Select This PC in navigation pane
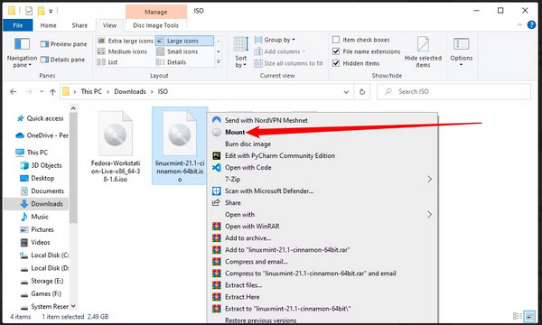Image resolution: width=542 pixels, height=325 pixels. coord(32,153)
